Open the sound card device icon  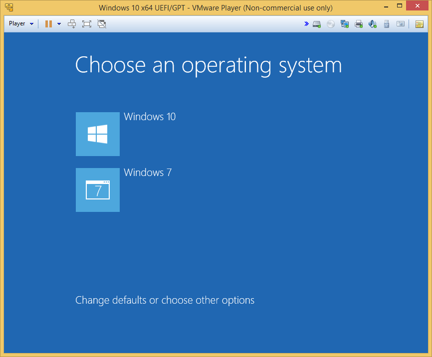click(373, 23)
